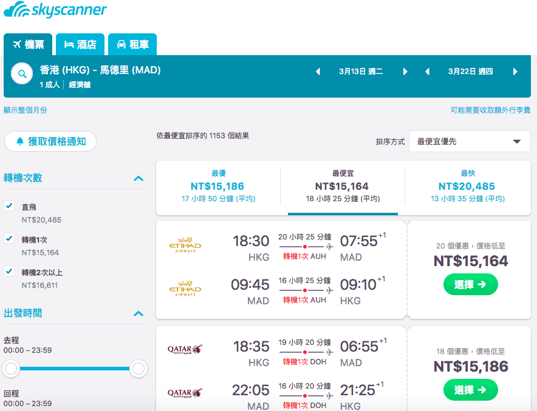The width and height of the screenshot is (537, 411).
Task: Click 獲取價格通知 price alert button
Action: [x=50, y=141]
